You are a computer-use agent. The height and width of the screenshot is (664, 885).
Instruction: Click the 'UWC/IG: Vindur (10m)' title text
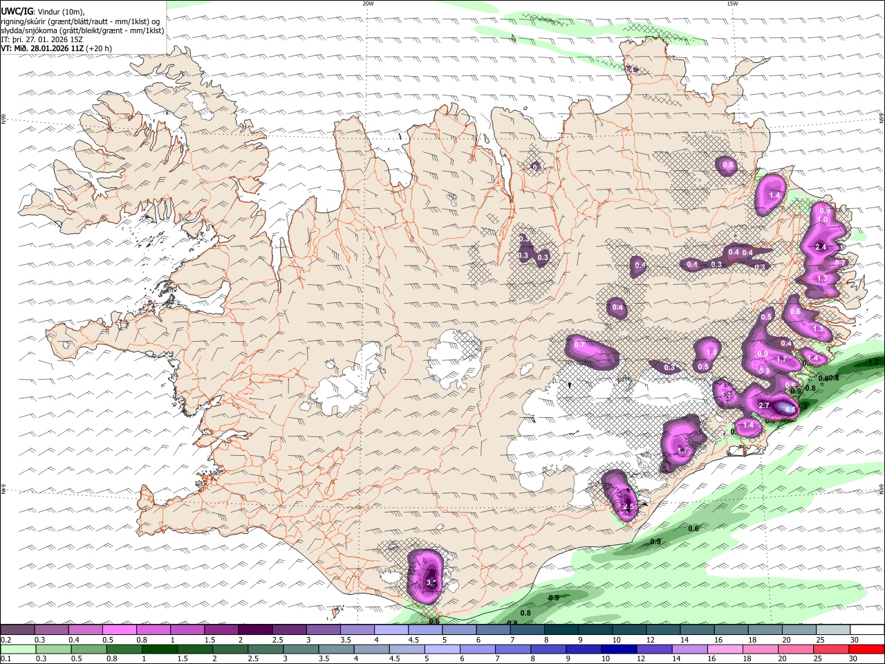43,12
